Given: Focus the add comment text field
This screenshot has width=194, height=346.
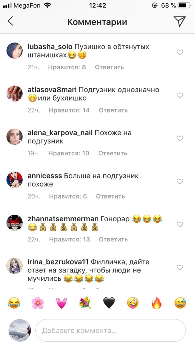Looking at the screenshot, I should [x=110, y=331].
